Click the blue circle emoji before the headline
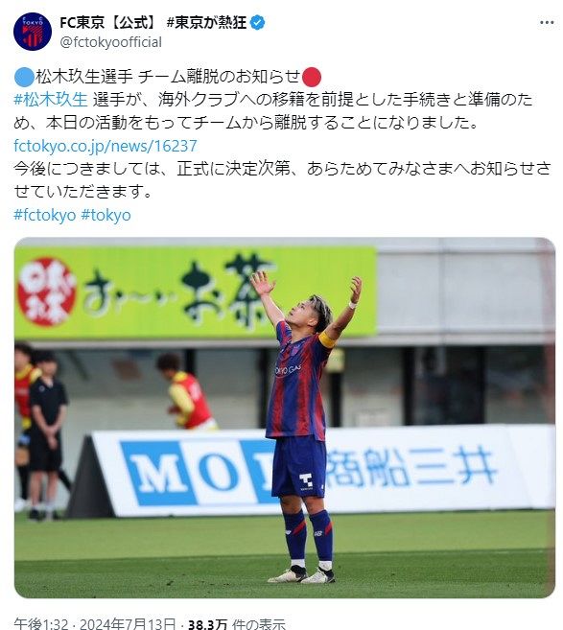Image resolution: width=563 pixels, height=630 pixels. (24, 77)
